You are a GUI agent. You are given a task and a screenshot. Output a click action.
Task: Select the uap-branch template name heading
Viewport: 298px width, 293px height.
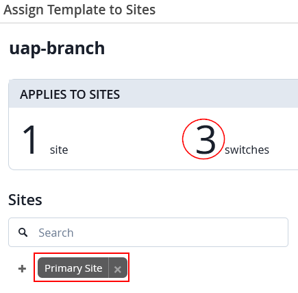coord(57,48)
